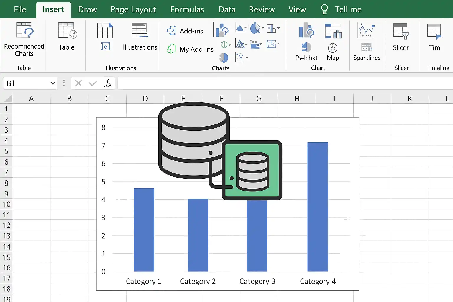This screenshot has height=302, width=453.
Task: Click the fx Insert Function button
Action: pos(108,83)
